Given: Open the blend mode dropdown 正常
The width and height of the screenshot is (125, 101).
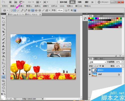Looking at the screenshot, I should pos(97,62).
